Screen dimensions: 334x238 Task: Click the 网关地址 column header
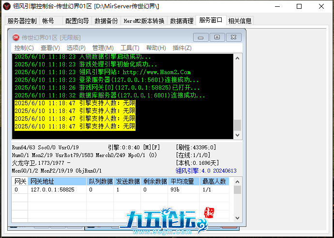click(57, 181)
